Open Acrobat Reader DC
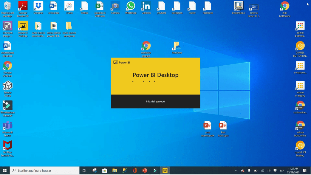The image size is (311, 175). 23,7
